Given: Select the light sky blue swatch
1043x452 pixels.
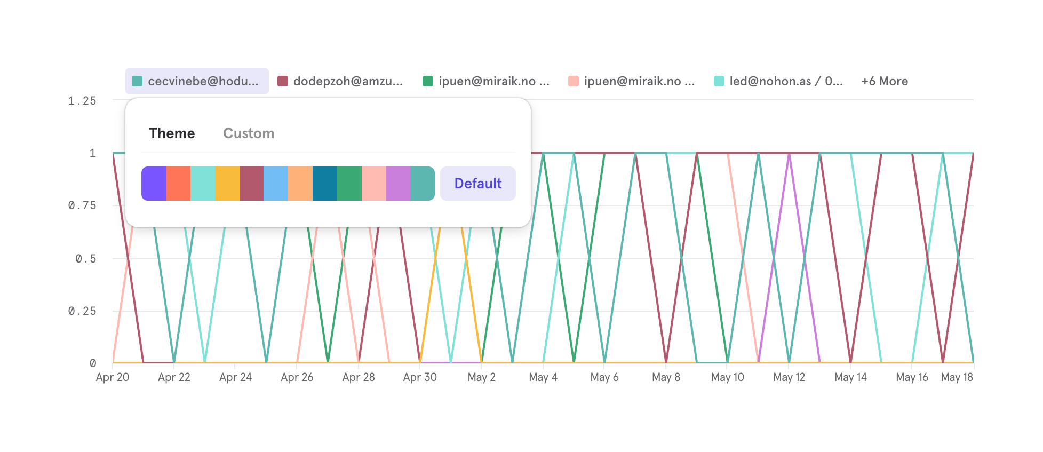Looking at the screenshot, I should pos(276,184).
